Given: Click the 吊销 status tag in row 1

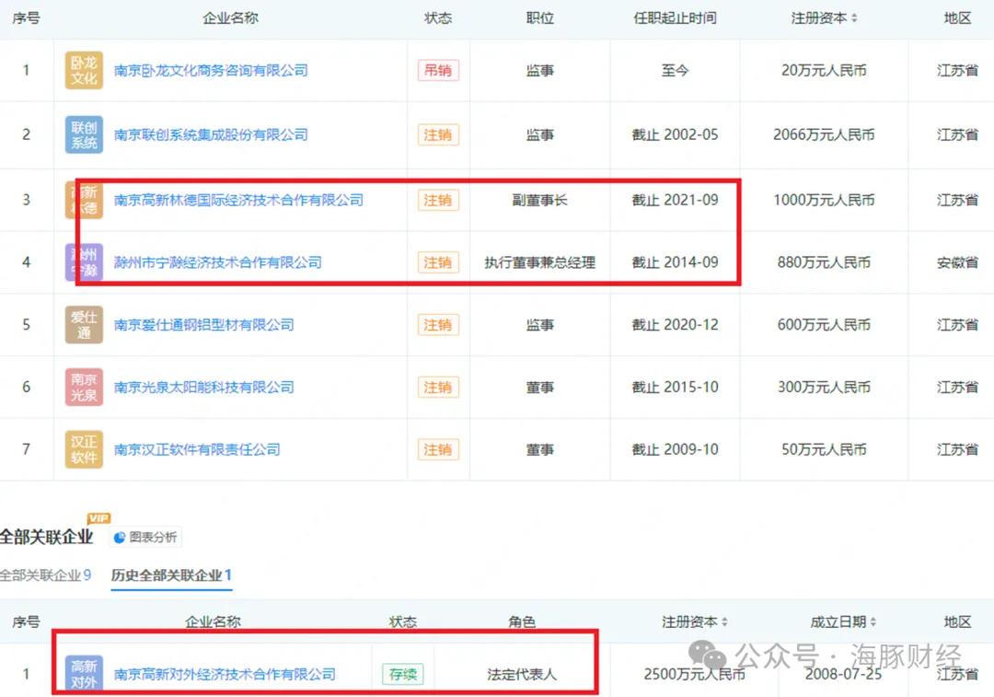Looking at the screenshot, I should tap(438, 70).
